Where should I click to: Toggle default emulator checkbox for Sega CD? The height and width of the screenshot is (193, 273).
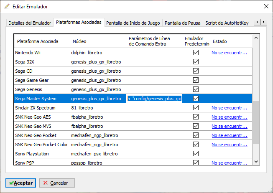pyautogui.click(x=196, y=71)
